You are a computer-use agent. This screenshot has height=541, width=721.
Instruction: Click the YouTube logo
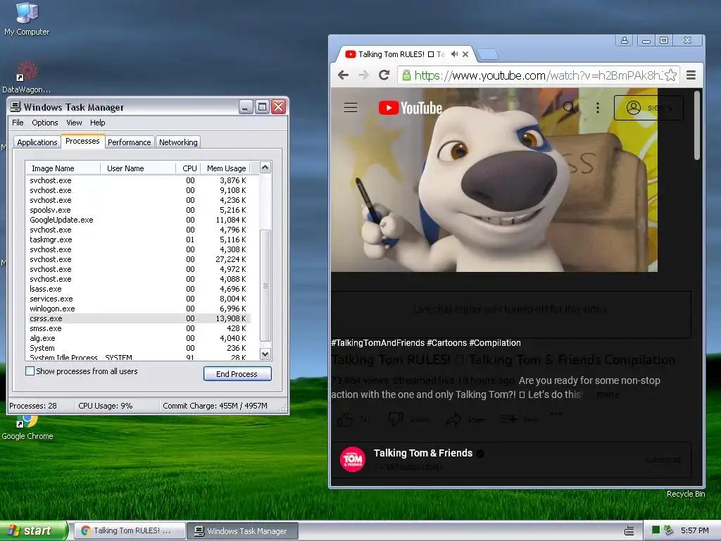(x=410, y=108)
